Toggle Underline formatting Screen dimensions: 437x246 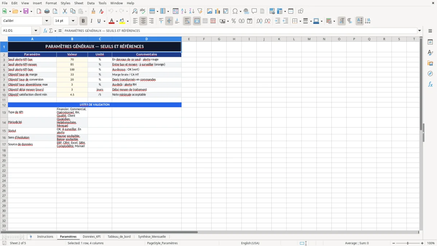click(99, 21)
